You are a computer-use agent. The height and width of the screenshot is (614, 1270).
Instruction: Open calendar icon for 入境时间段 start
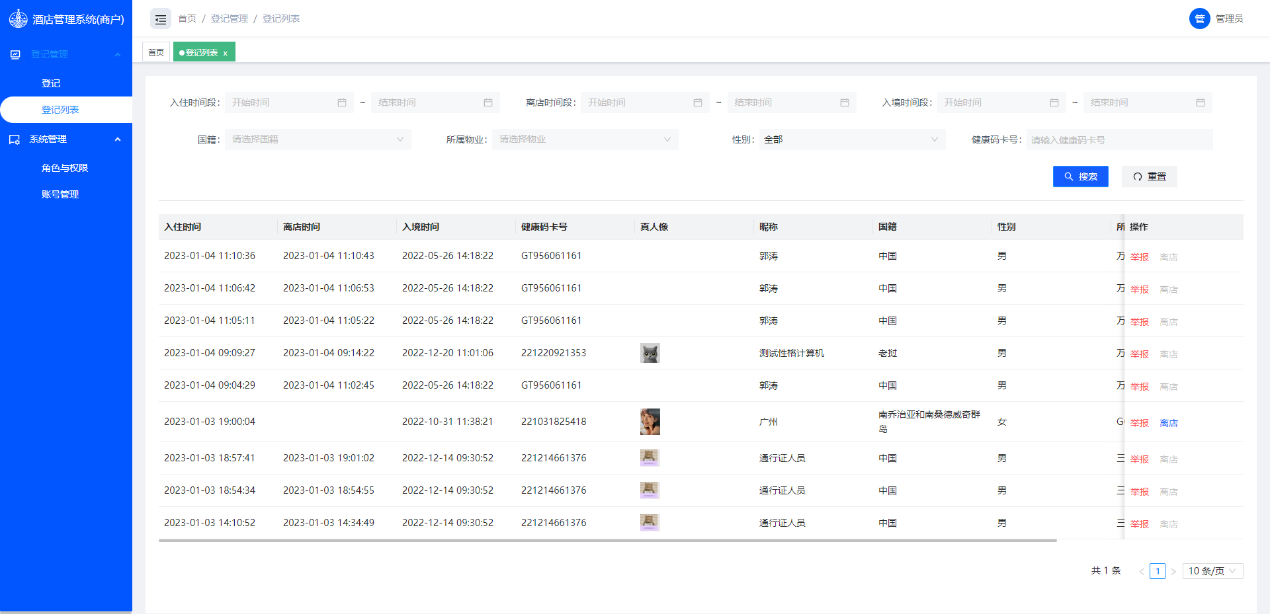coord(1054,102)
